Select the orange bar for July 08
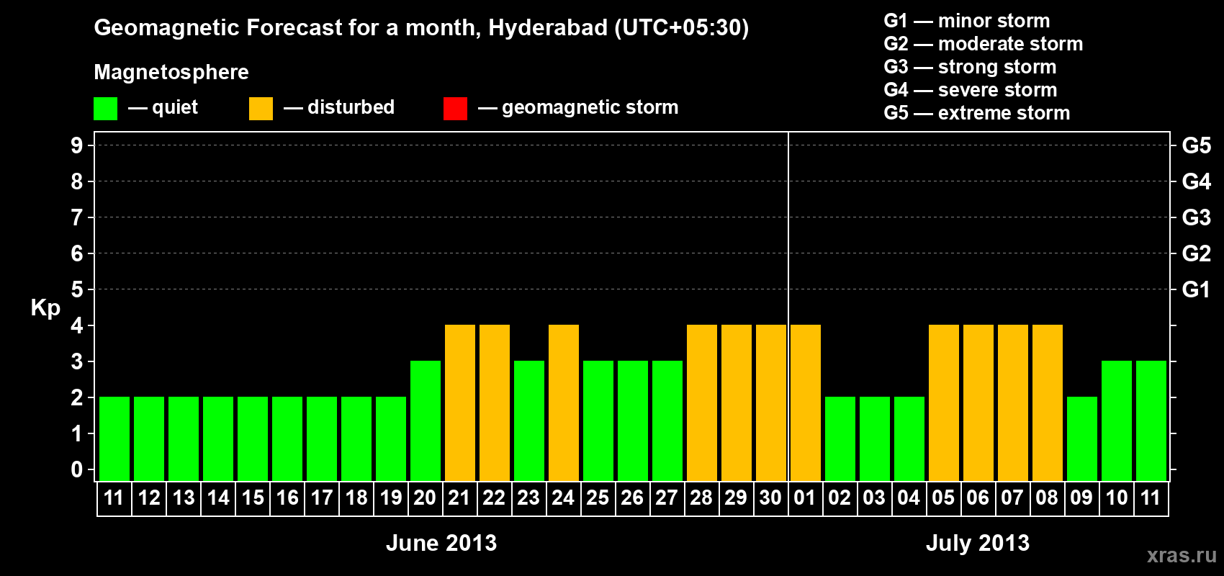 tap(1048, 402)
